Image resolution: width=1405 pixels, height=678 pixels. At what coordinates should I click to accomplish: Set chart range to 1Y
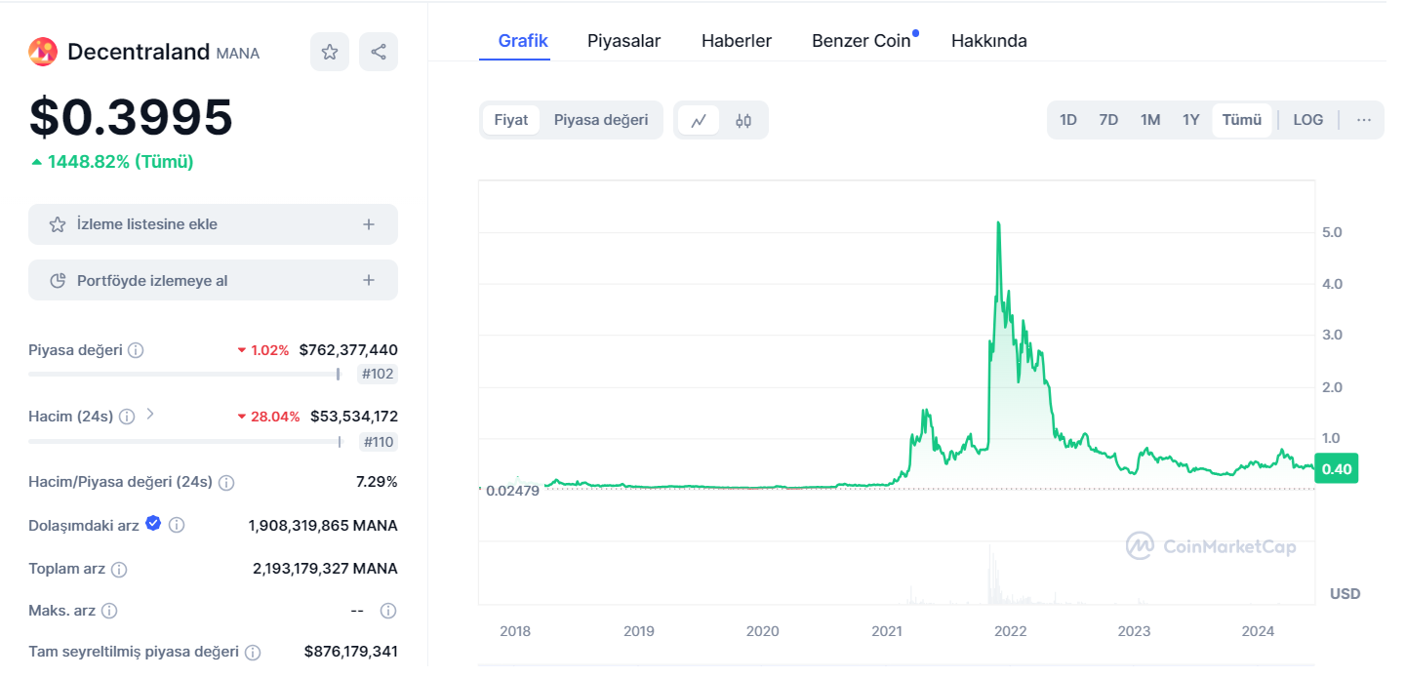pos(1190,120)
